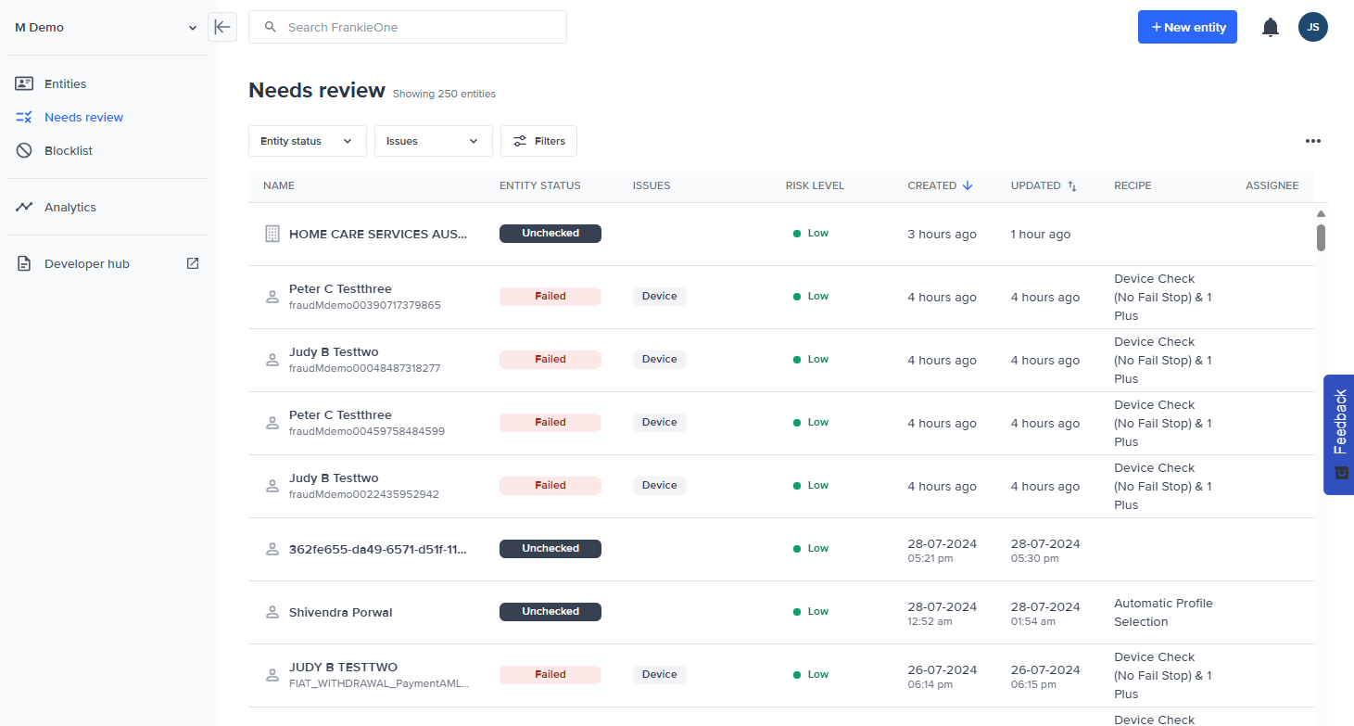Viewport: 1354px width, 726px height.
Task: Focus the Search FrankieOne field
Action: point(417,27)
